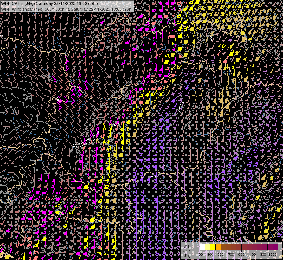The height and width of the screenshot is (260, 283).
Task: Click the WRF word in legend box
Action: 187,246
